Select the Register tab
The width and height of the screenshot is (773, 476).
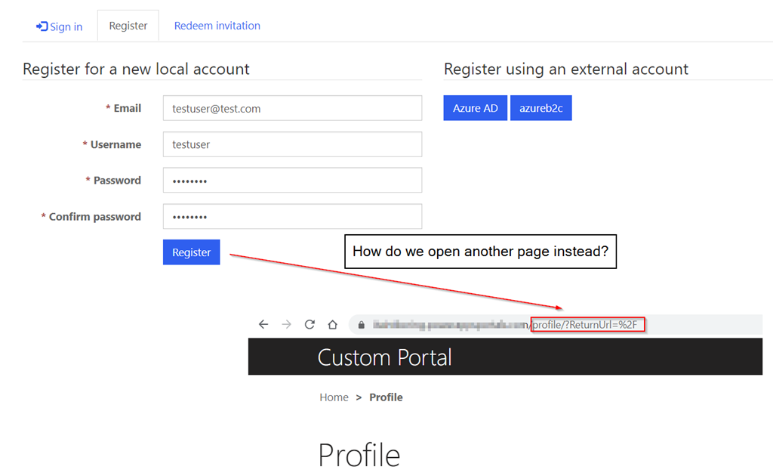click(x=128, y=26)
